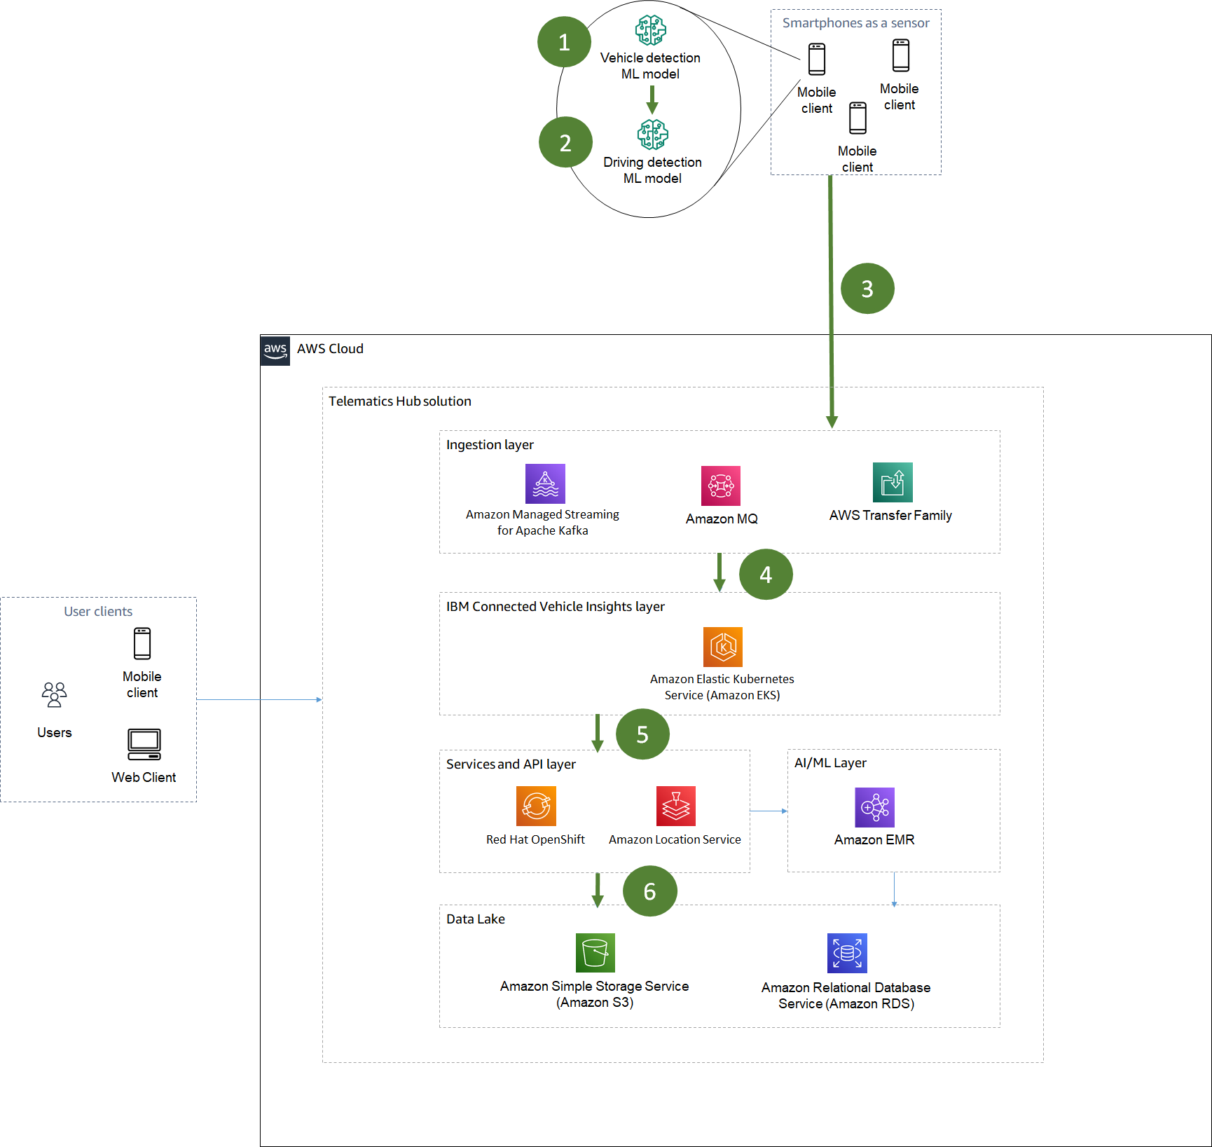Screen dimensions: 1212x1147
Task: Select the phone icon in User clients
Action: point(142,643)
